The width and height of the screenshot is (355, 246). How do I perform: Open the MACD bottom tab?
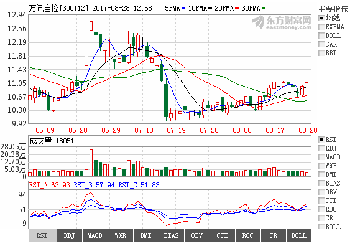point(95,235)
